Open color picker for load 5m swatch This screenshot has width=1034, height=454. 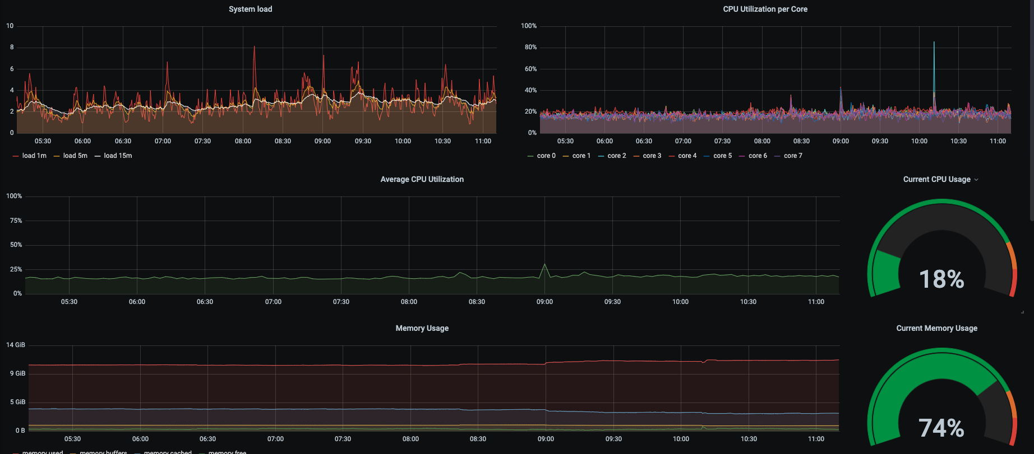pyautogui.click(x=57, y=156)
